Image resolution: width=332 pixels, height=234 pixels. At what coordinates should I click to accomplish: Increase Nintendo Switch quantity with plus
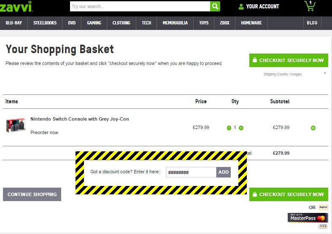click(x=241, y=128)
